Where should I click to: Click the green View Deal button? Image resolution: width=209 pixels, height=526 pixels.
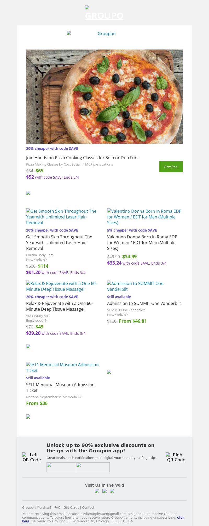point(171,167)
